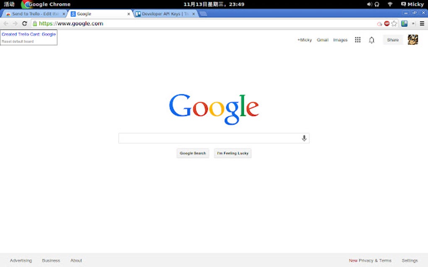The width and height of the screenshot is (428, 267).
Task: Open the Business footer link
Action: [x=51, y=260]
